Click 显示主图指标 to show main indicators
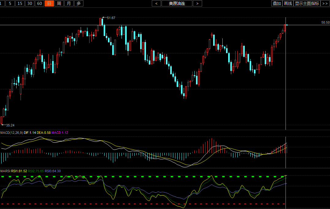The width and height of the screenshot is (330, 209). point(307,3)
